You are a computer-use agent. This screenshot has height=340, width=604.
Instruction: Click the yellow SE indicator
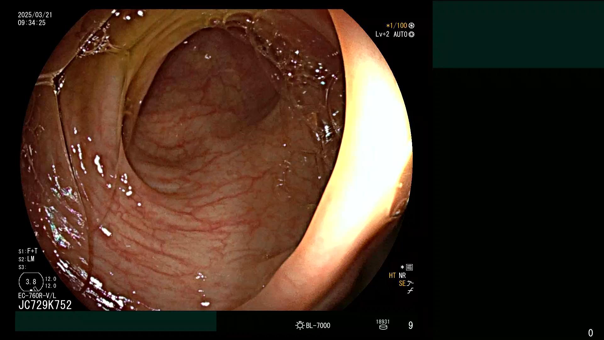tap(402, 284)
